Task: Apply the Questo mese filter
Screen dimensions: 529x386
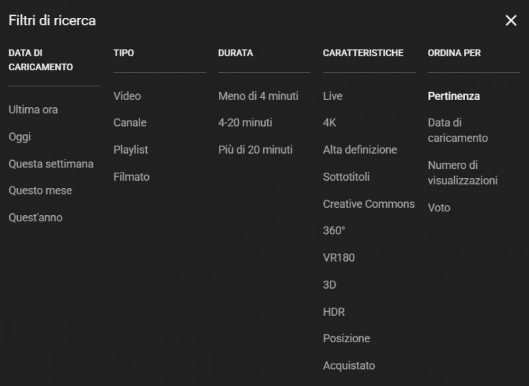Action: point(40,191)
